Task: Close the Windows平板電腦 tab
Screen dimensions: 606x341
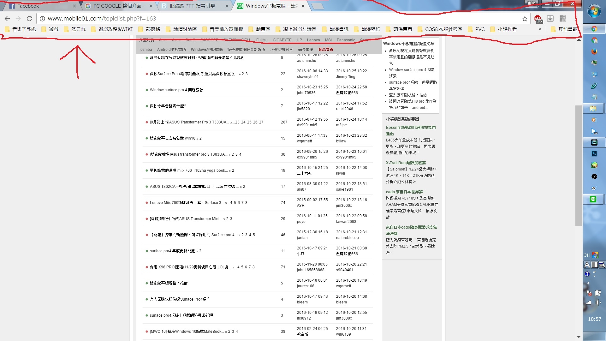Action: click(x=303, y=6)
